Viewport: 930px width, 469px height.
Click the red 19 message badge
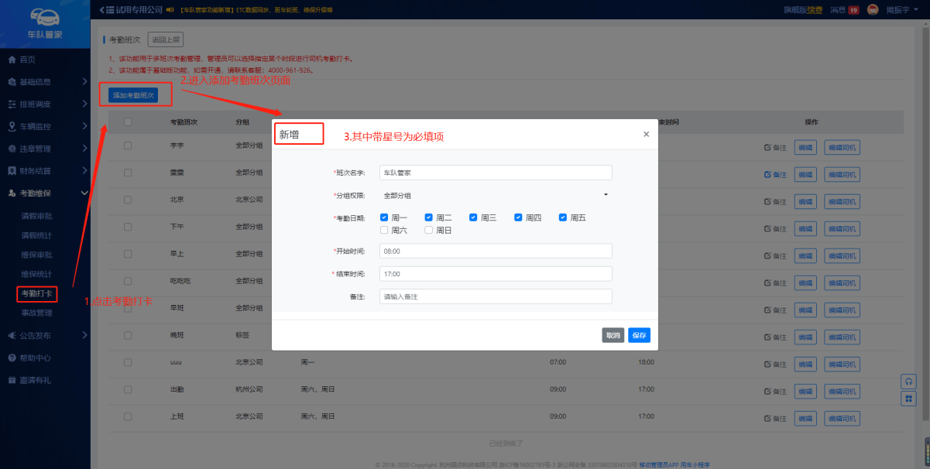click(x=853, y=10)
